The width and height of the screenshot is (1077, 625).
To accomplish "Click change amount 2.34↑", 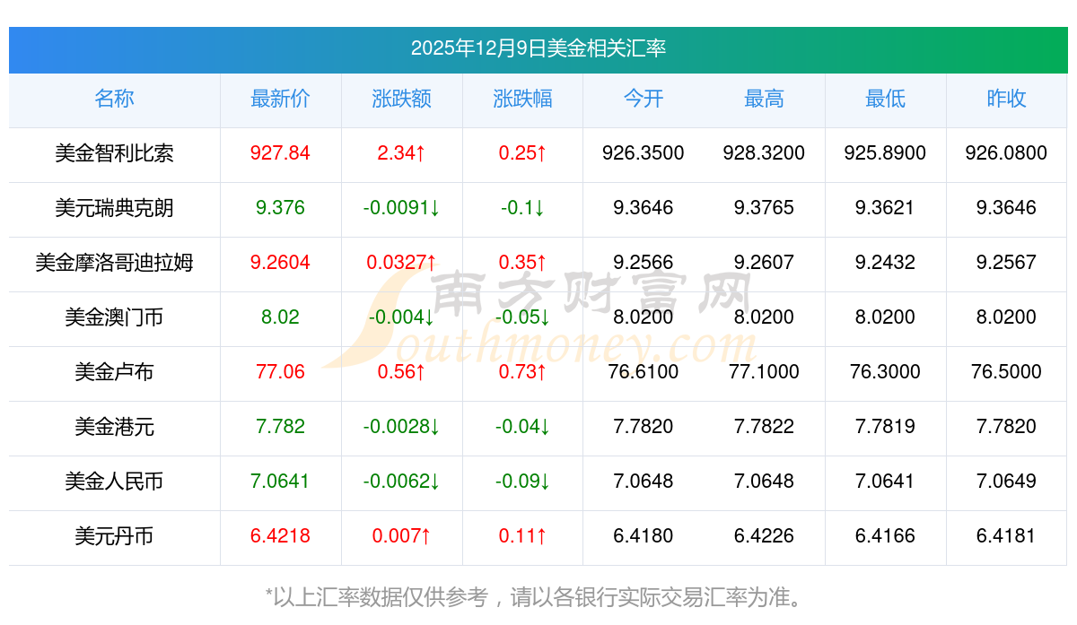I will (401, 153).
